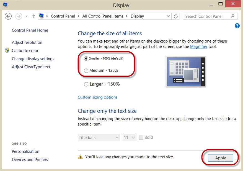Click the Display window icon in title bar
The image size is (243, 171).
pos(5,5)
